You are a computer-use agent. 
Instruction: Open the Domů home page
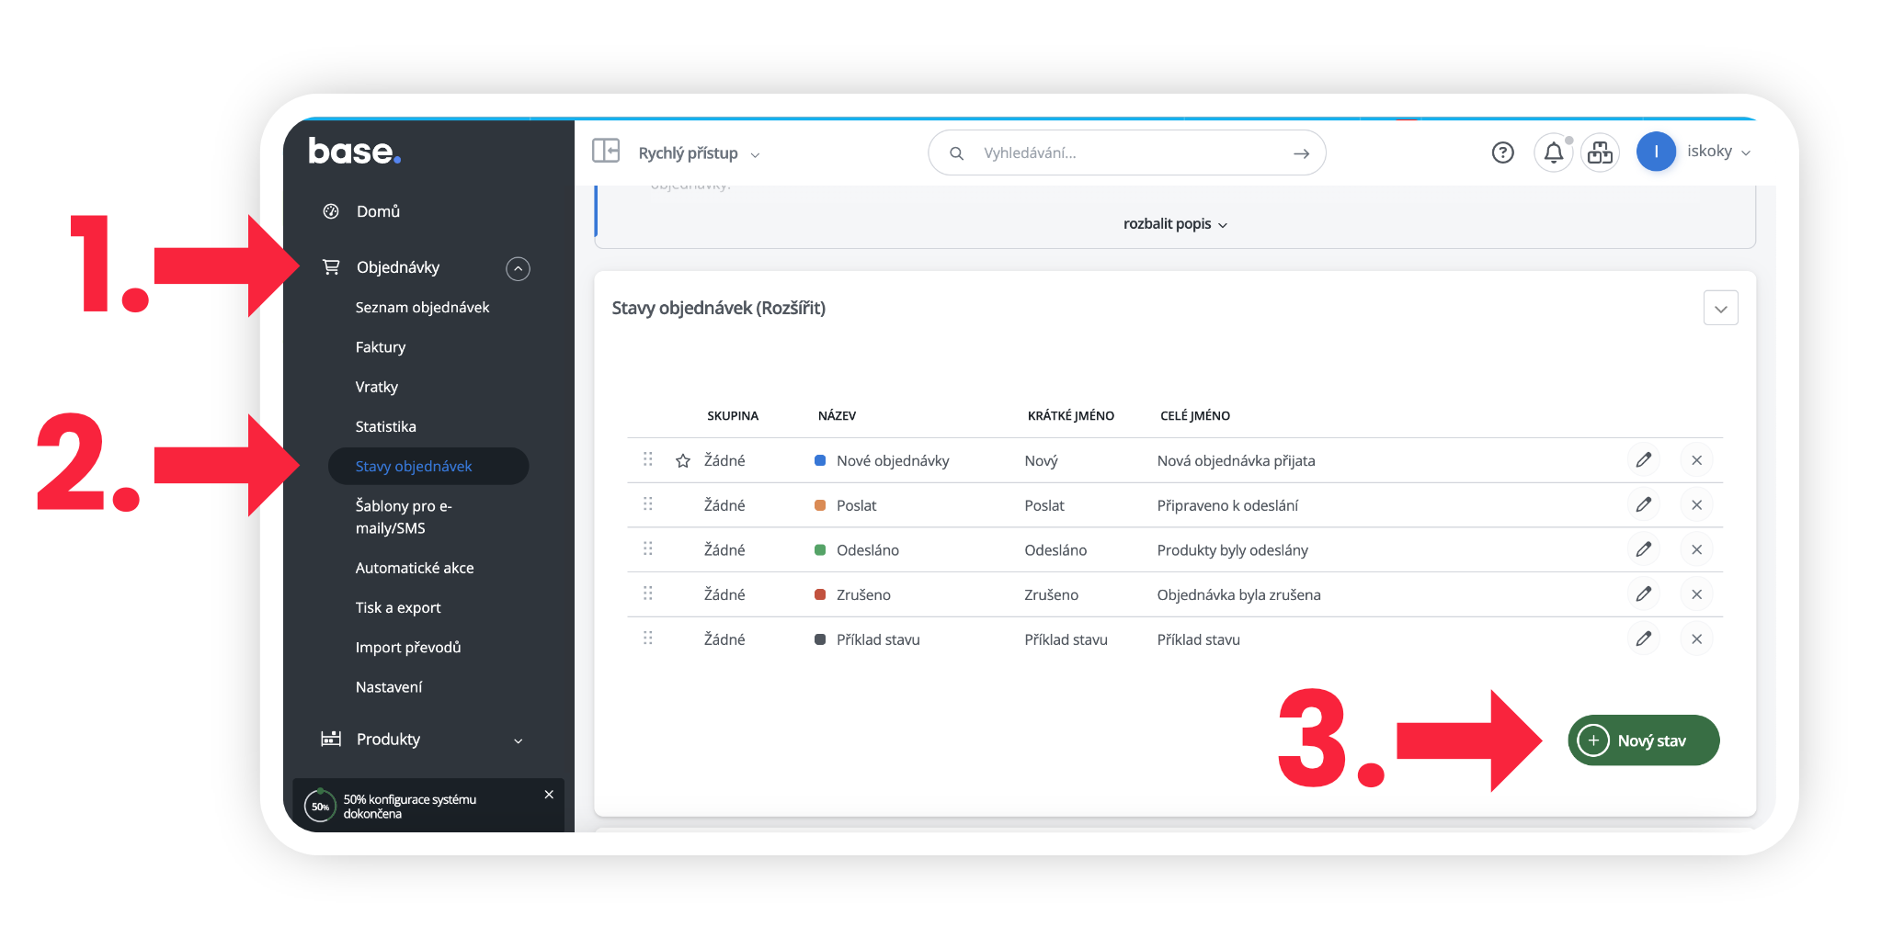[378, 211]
